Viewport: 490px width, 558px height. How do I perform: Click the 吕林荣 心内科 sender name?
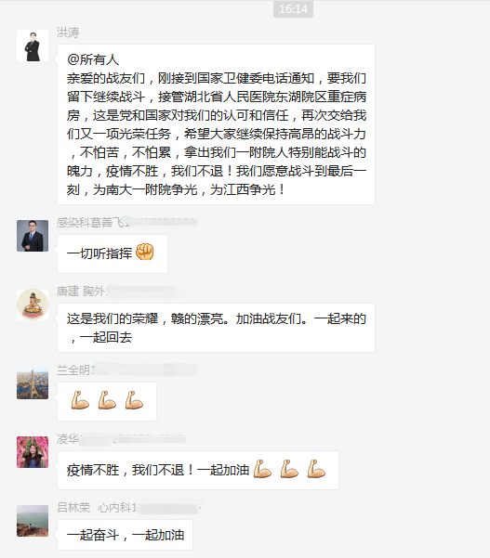click(x=96, y=508)
